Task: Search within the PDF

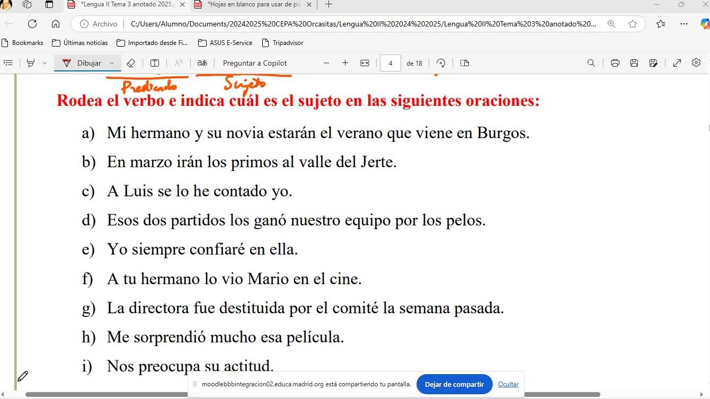Action: 591,63
